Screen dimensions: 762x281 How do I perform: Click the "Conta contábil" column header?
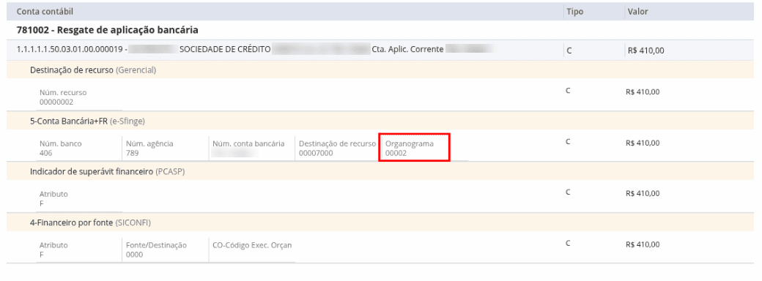pos(45,11)
